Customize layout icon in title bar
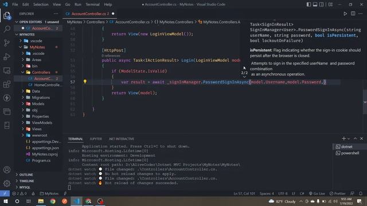The image size is (367, 206). (330, 5)
